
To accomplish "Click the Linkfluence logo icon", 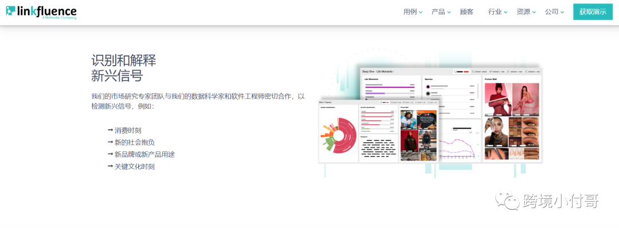I will pyautogui.click(x=11, y=11).
